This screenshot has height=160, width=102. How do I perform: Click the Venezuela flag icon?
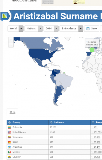(9, 137)
